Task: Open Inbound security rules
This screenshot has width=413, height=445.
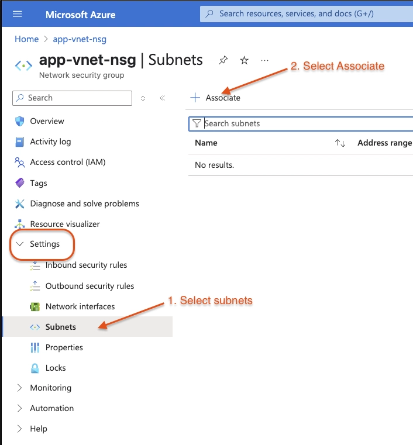Action: pos(87,265)
